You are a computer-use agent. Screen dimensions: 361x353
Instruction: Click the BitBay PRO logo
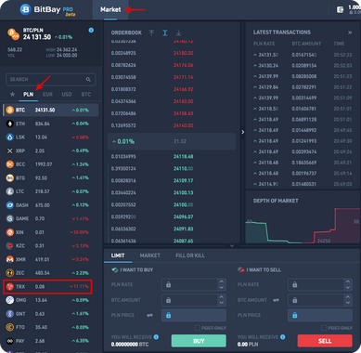pyautogui.click(x=47, y=10)
